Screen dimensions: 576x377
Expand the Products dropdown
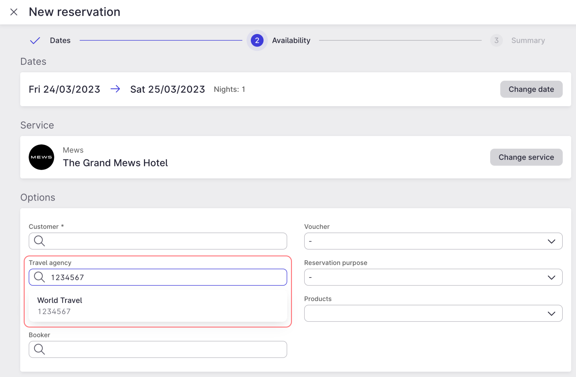[433, 313]
